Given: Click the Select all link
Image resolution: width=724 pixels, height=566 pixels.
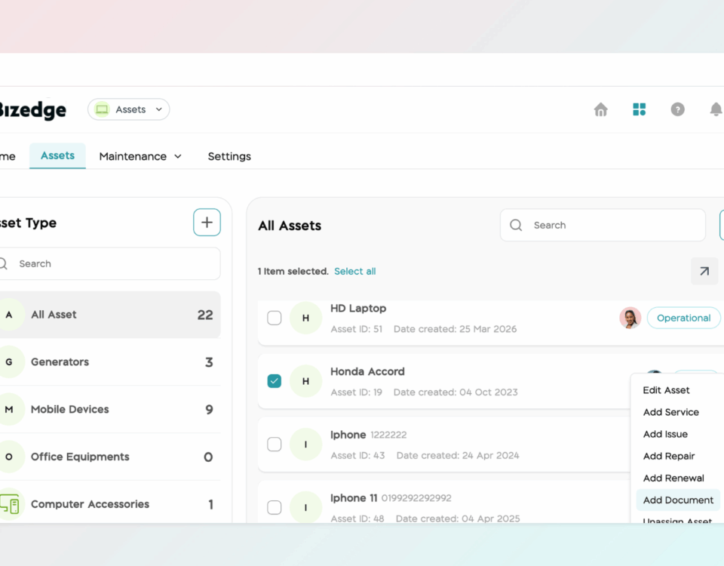Looking at the screenshot, I should (354, 271).
